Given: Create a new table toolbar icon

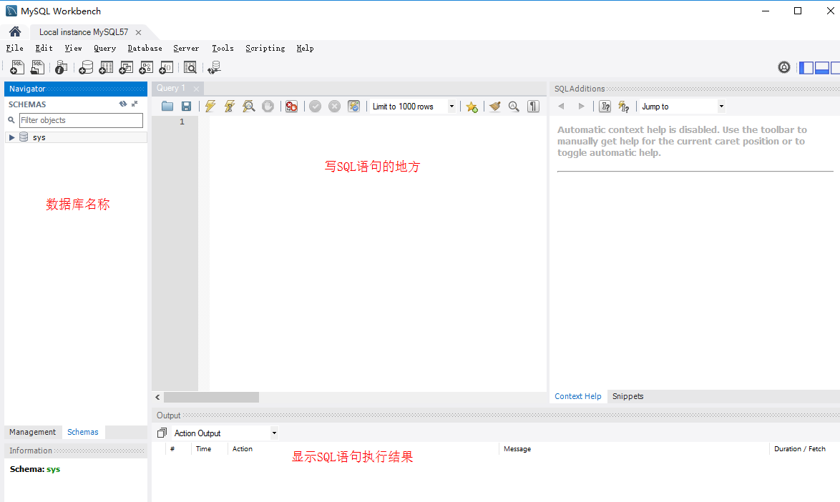Looking at the screenshot, I should (106, 67).
